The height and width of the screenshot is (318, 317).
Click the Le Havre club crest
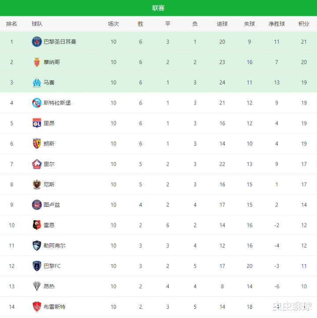37,245
